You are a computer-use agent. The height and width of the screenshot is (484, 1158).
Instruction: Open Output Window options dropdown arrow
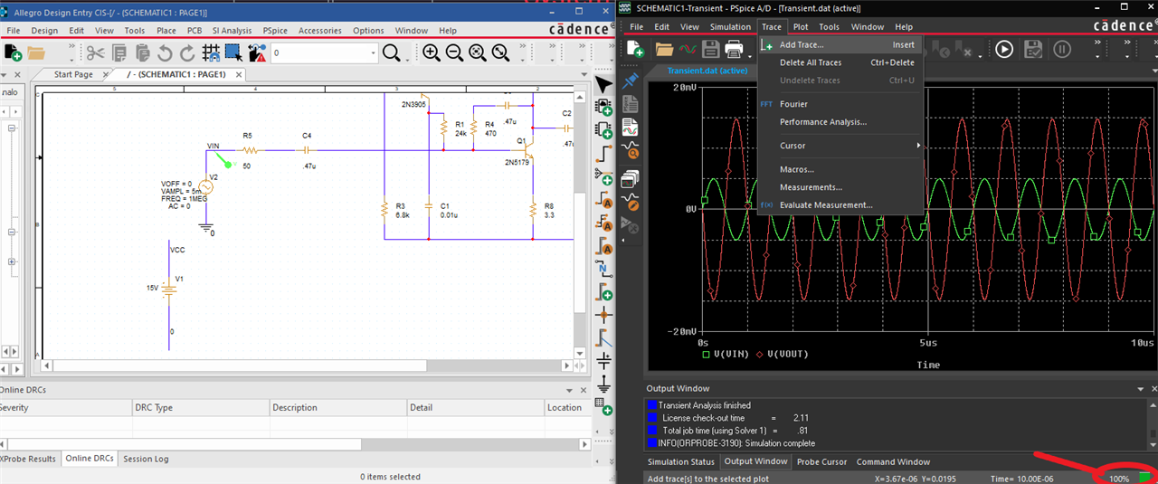(1141, 388)
